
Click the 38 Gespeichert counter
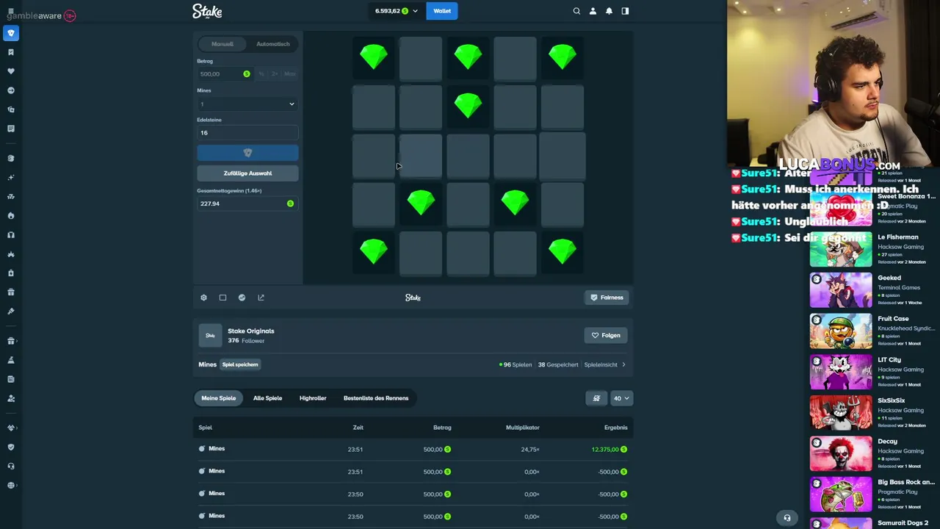[558, 364]
